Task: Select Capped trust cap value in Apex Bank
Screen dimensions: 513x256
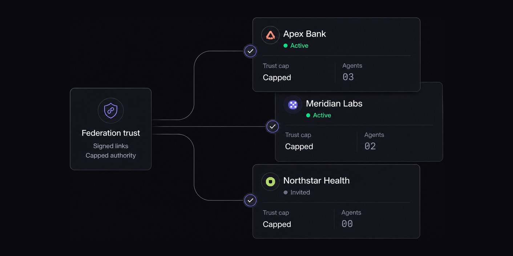Action: [277, 78]
